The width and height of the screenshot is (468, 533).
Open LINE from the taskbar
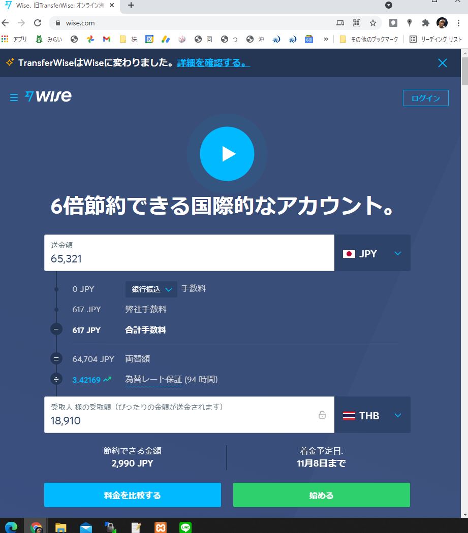click(x=185, y=527)
